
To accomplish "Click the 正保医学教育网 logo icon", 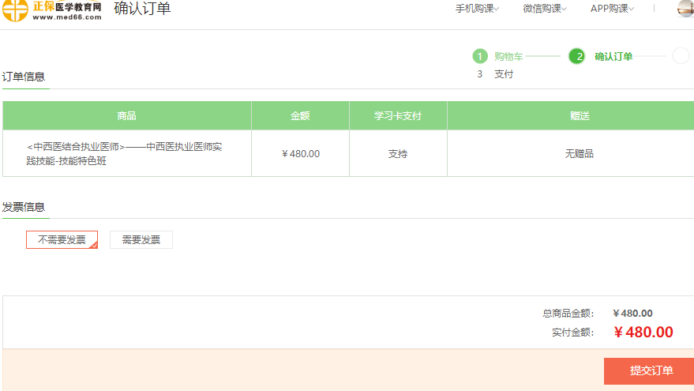I will point(16,11).
